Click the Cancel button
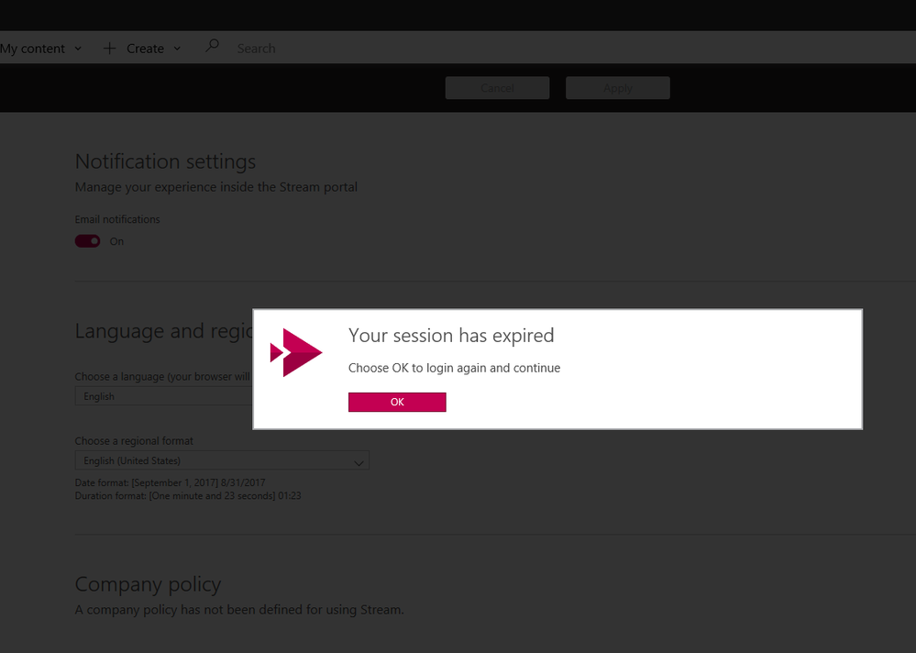Viewport: 916px width, 653px height. [x=497, y=88]
